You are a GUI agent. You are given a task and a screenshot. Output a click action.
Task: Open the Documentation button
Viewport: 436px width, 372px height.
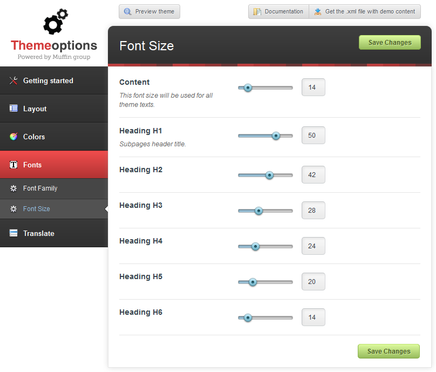pos(278,11)
